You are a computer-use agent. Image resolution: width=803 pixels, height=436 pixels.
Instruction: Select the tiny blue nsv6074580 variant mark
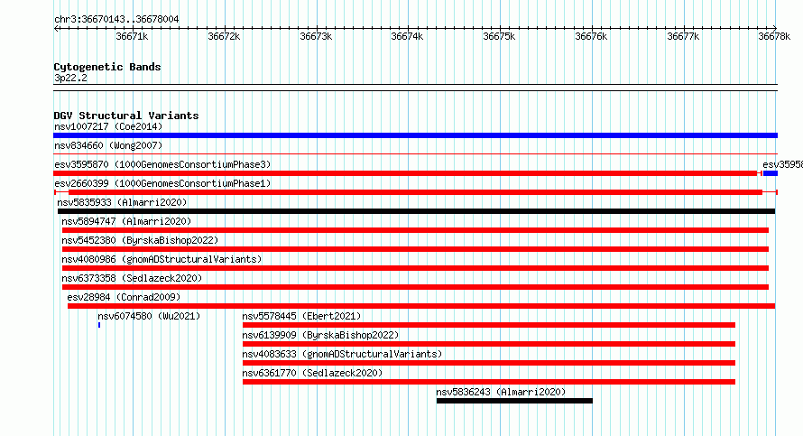pos(99,325)
